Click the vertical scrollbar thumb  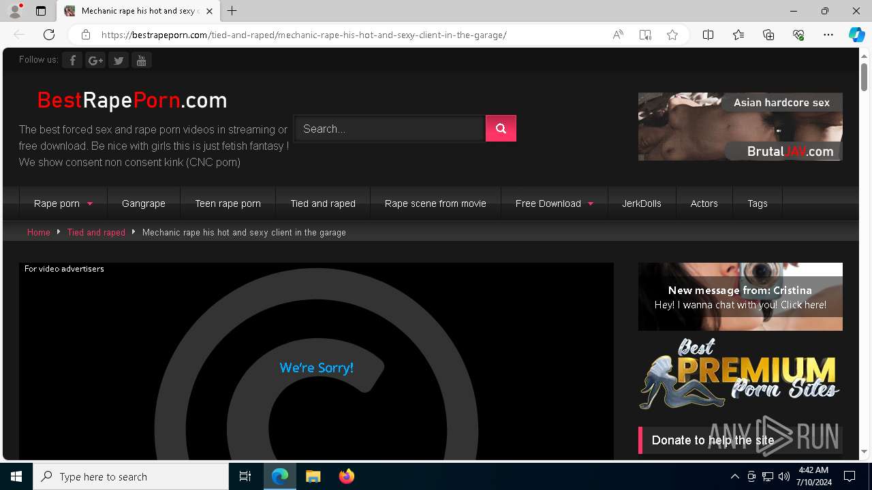tap(865, 77)
